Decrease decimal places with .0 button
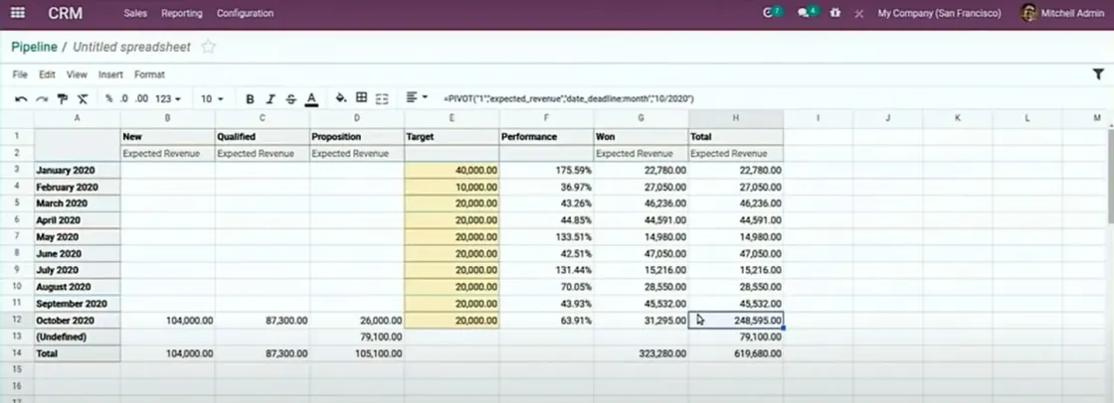Screen dimensions: 1114x403 point(123,98)
